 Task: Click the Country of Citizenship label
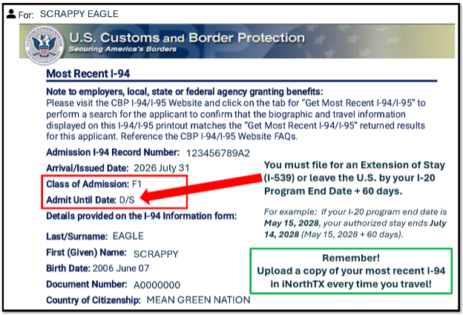click(x=93, y=300)
